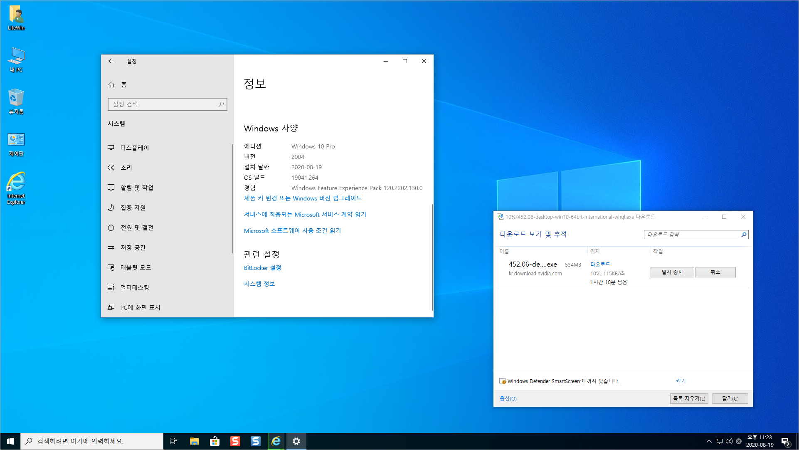
Task: Click the download window title bar icon
Action: coord(500,217)
